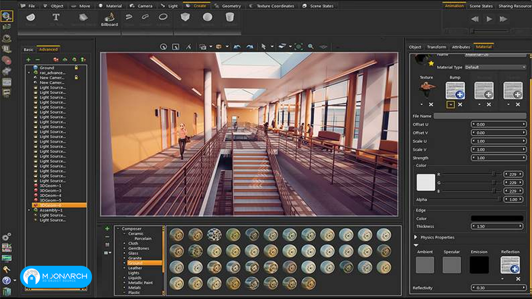The height and width of the screenshot is (299, 532).
Task: Click the magnifier zoom icon above viewport
Action: 310,47
